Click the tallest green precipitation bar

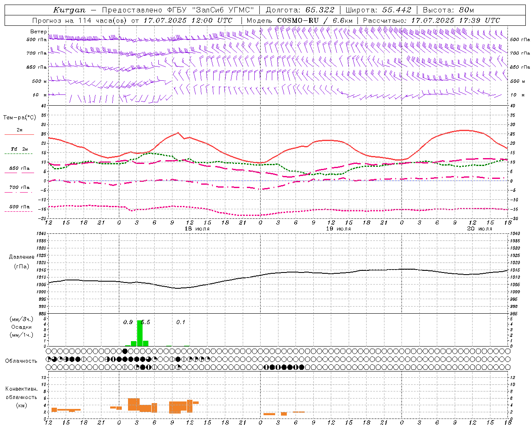(x=140, y=333)
